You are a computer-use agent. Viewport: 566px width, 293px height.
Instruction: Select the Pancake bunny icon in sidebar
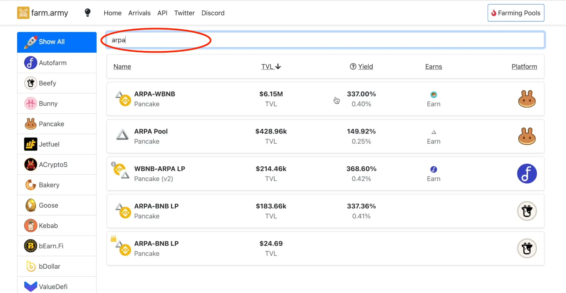(30, 124)
